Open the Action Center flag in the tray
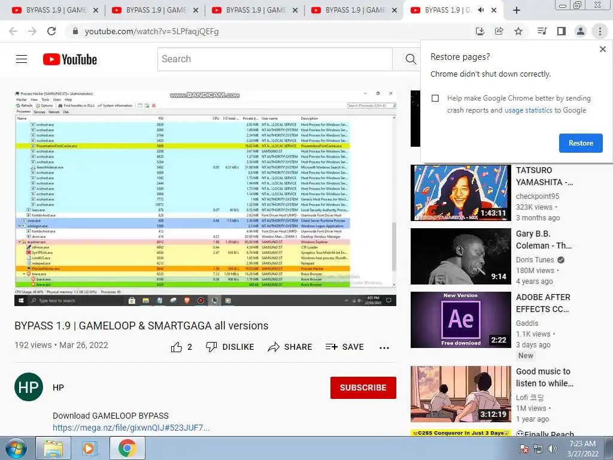 pyautogui.click(x=523, y=449)
